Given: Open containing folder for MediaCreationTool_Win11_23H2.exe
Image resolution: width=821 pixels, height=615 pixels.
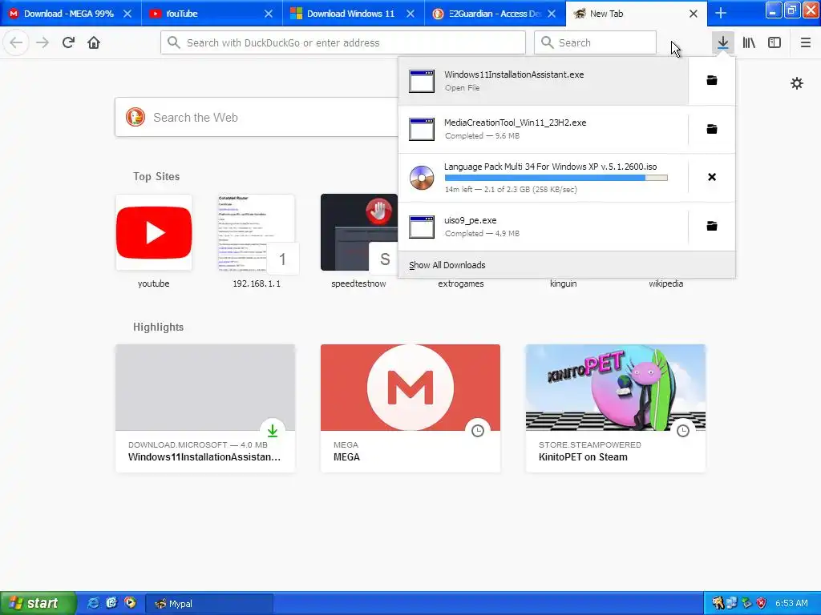Looking at the screenshot, I should click(x=712, y=129).
